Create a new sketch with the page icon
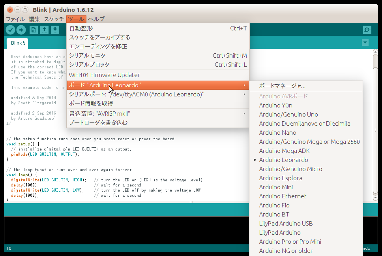The width and height of the screenshot is (382, 256). pos(34,30)
